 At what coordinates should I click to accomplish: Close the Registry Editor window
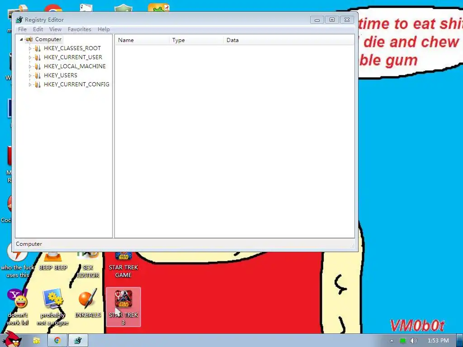click(347, 20)
